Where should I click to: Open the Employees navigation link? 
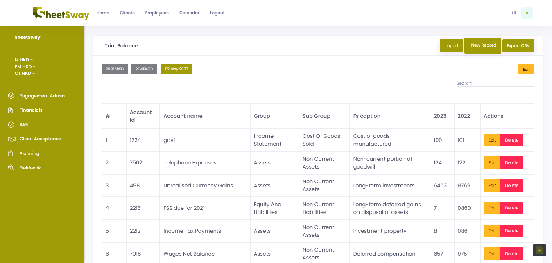coord(157,13)
